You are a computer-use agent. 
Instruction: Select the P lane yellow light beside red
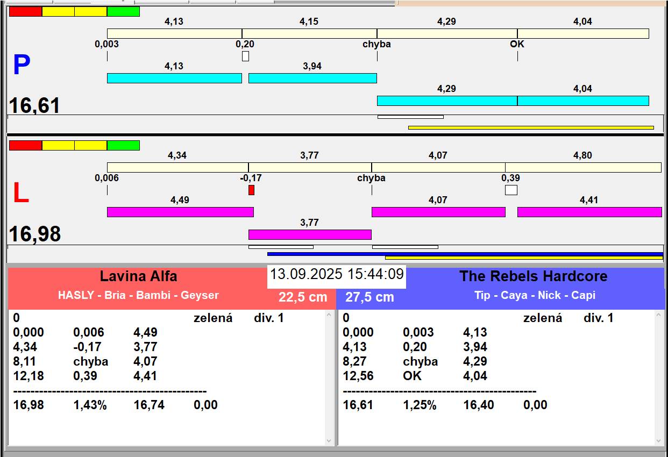click(58, 11)
